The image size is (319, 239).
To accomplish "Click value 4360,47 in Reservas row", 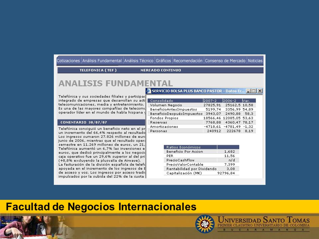I will [233, 122].
